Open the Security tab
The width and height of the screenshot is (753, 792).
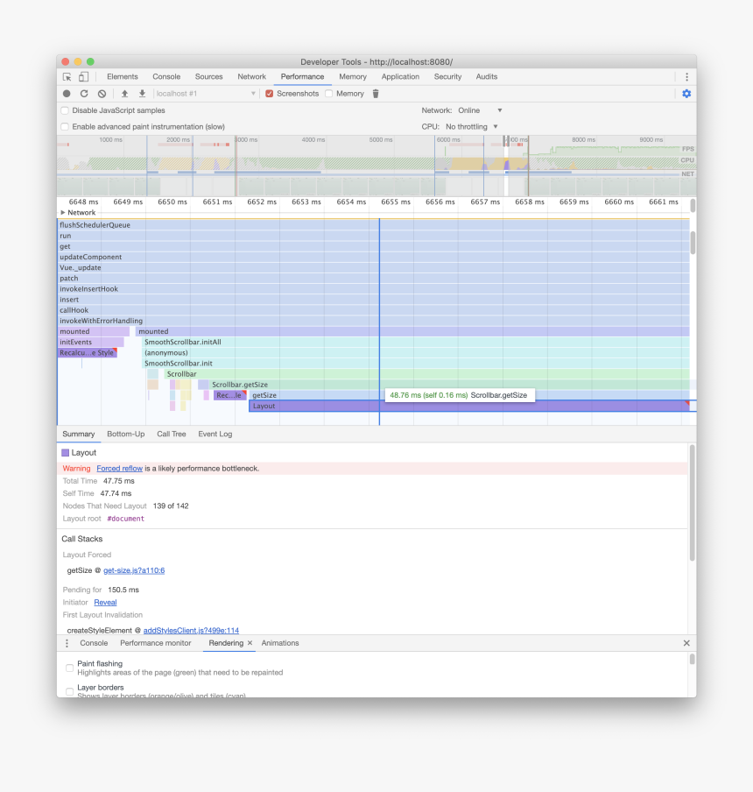[447, 77]
